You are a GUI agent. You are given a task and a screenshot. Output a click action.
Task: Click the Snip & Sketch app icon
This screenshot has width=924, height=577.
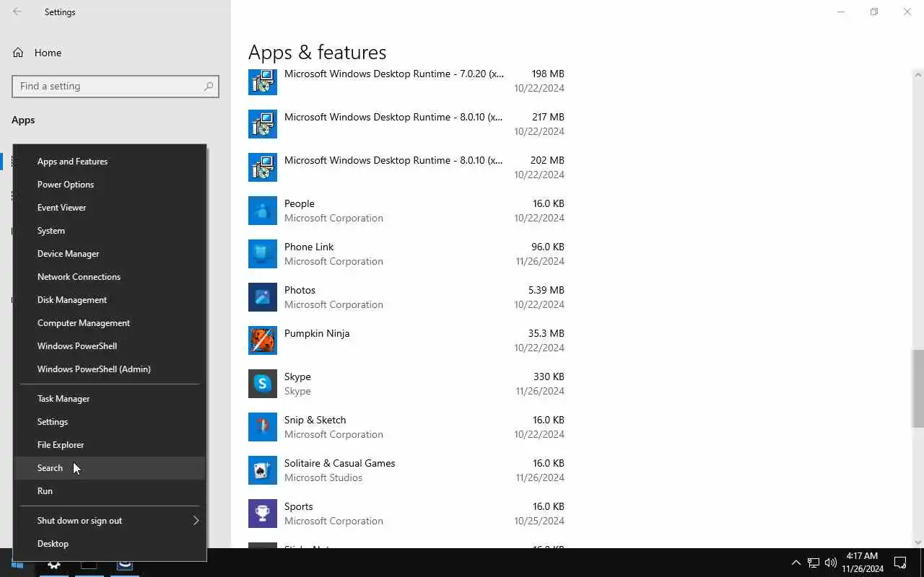(x=263, y=427)
